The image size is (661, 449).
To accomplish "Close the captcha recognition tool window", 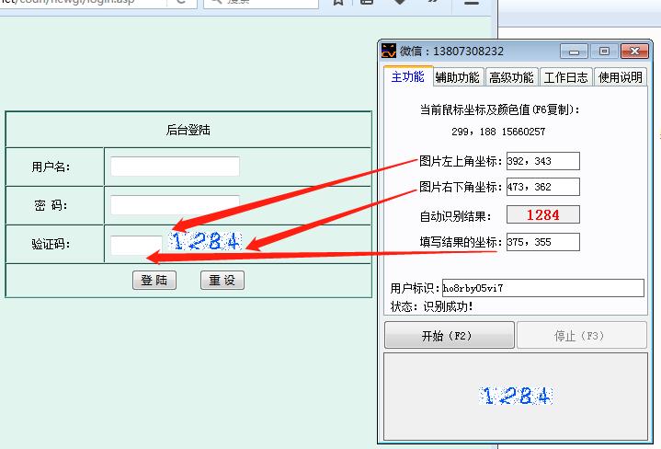I will click(x=633, y=52).
